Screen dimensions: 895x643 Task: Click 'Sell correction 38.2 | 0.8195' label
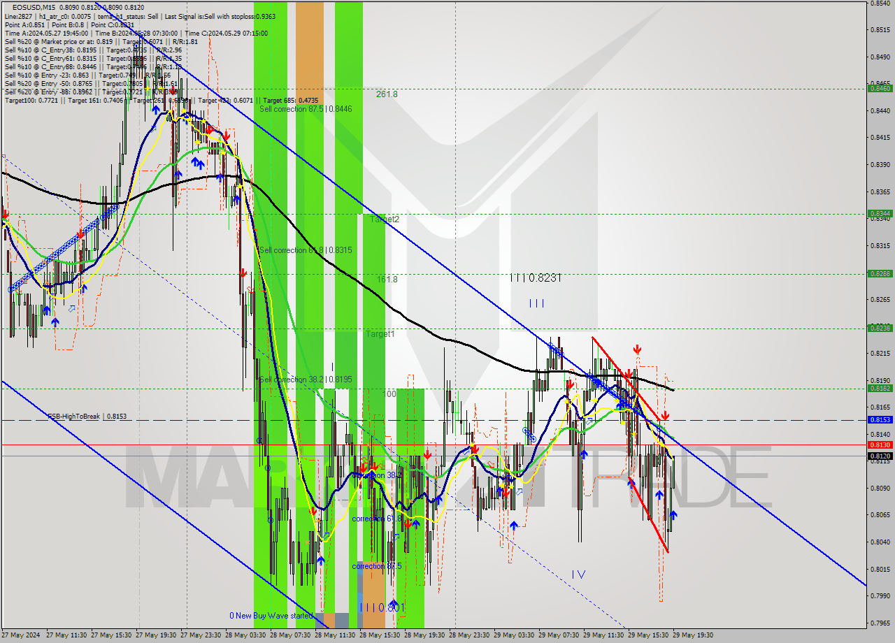pyautogui.click(x=306, y=380)
